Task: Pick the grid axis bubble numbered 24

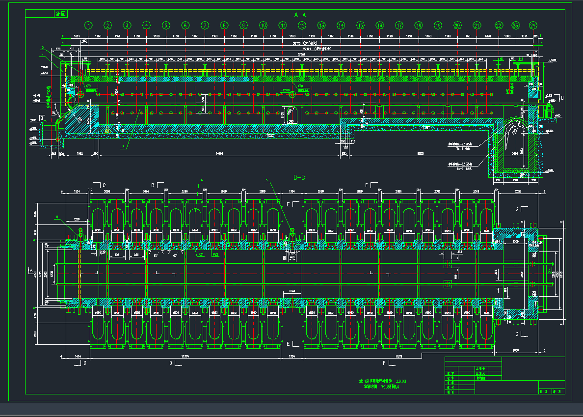Action: click(533, 25)
